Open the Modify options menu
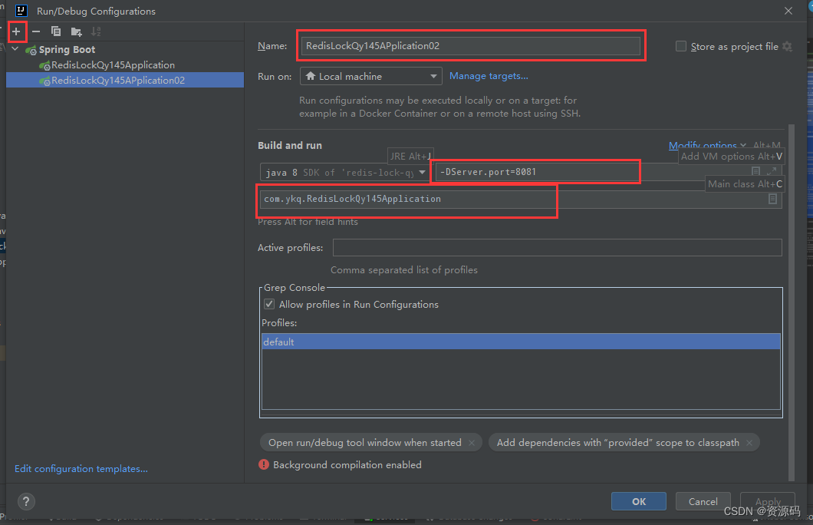Image resolution: width=813 pixels, height=525 pixels. (707, 145)
